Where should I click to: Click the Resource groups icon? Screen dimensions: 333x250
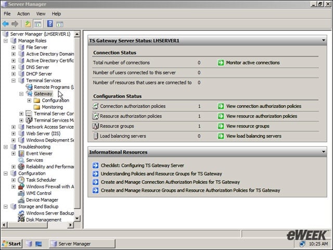tap(96, 126)
